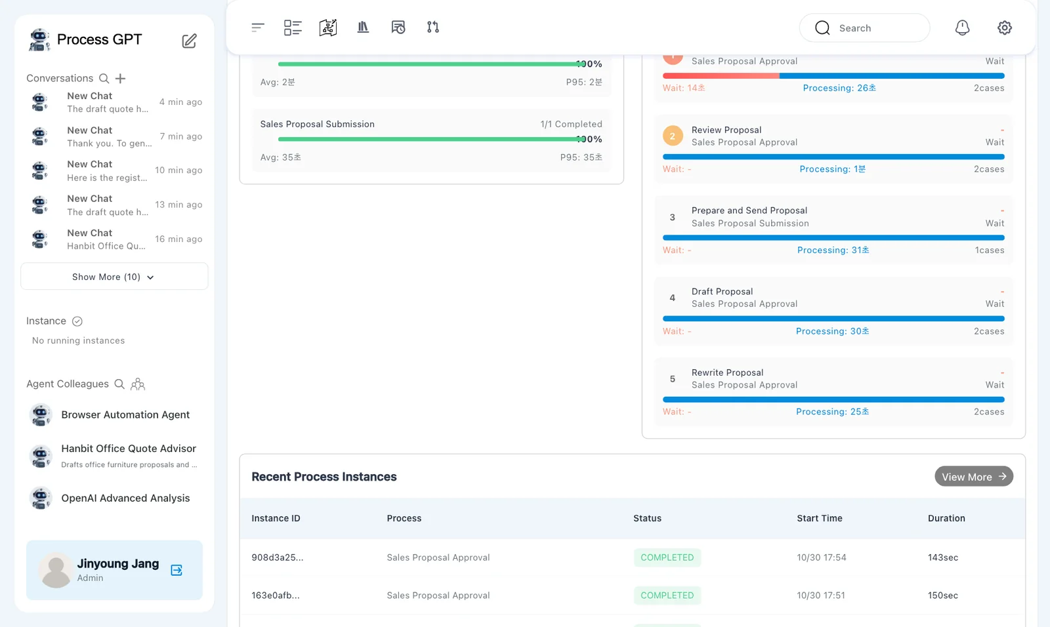
Task: Open the process map icon in toolbar
Action: pyautogui.click(x=328, y=28)
